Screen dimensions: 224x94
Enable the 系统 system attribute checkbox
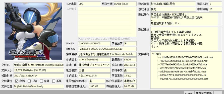pyautogui.click(x=54, y=81)
